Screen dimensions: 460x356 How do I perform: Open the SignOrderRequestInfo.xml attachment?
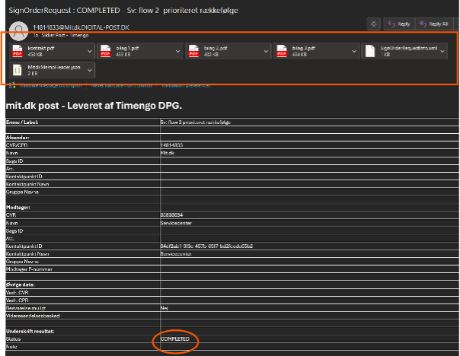point(405,51)
